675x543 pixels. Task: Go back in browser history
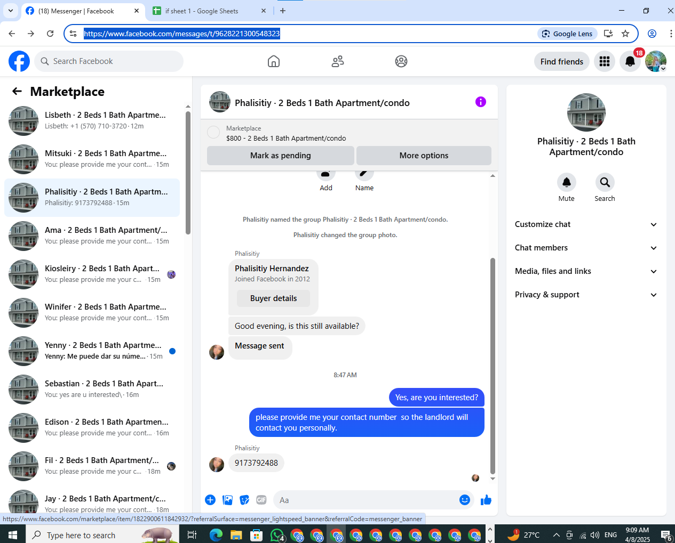(x=12, y=34)
